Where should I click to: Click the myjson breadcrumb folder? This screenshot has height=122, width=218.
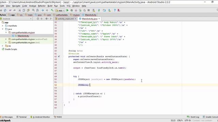tap(75, 15)
